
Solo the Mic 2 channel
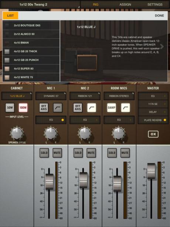coord(78,153)
